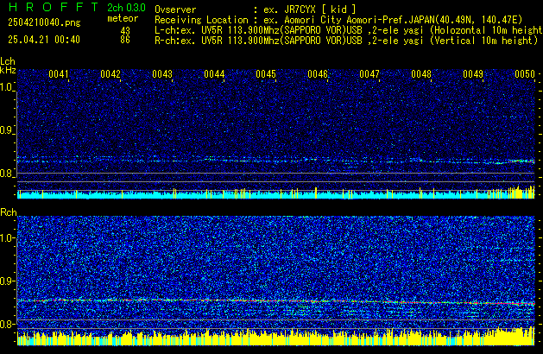Click the R-ch receiver description line
This screenshot has width=543, height=354.
click(346, 41)
